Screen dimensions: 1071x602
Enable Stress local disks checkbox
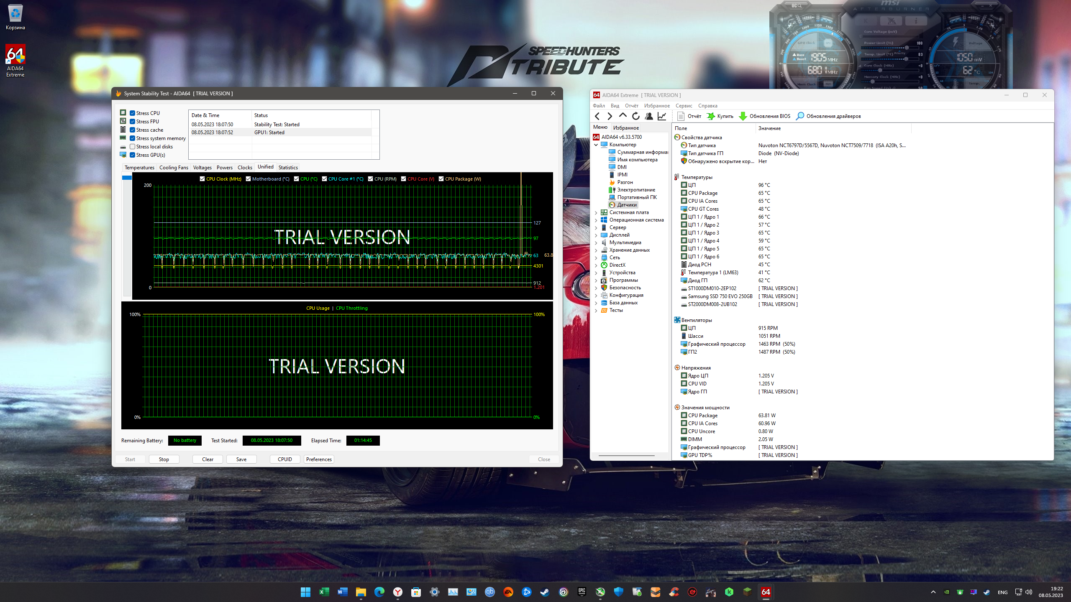(x=132, y=147)
